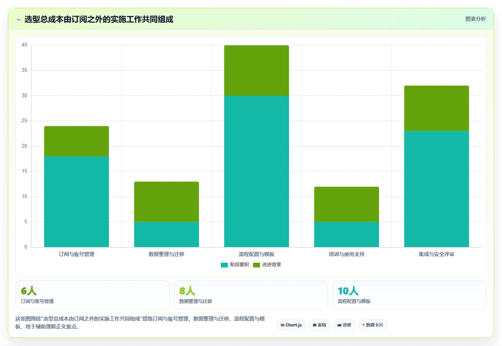This screenshot has width=502, height=346.
Task: Click the chart title 选型总成本由订阅之外的实施工作共同组成
Action: tap(99, 20)
